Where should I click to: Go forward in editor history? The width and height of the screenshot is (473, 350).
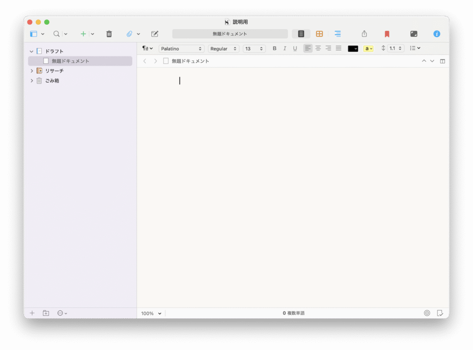pyautogui.click(x=155, y=61)
